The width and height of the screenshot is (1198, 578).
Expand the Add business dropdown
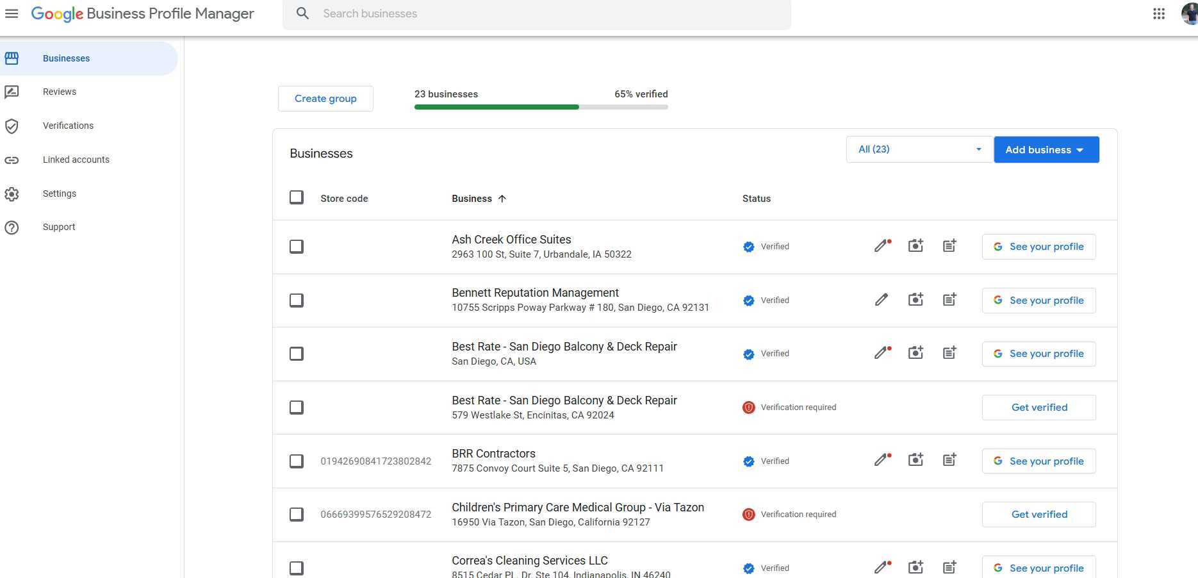click(1046, 149)
